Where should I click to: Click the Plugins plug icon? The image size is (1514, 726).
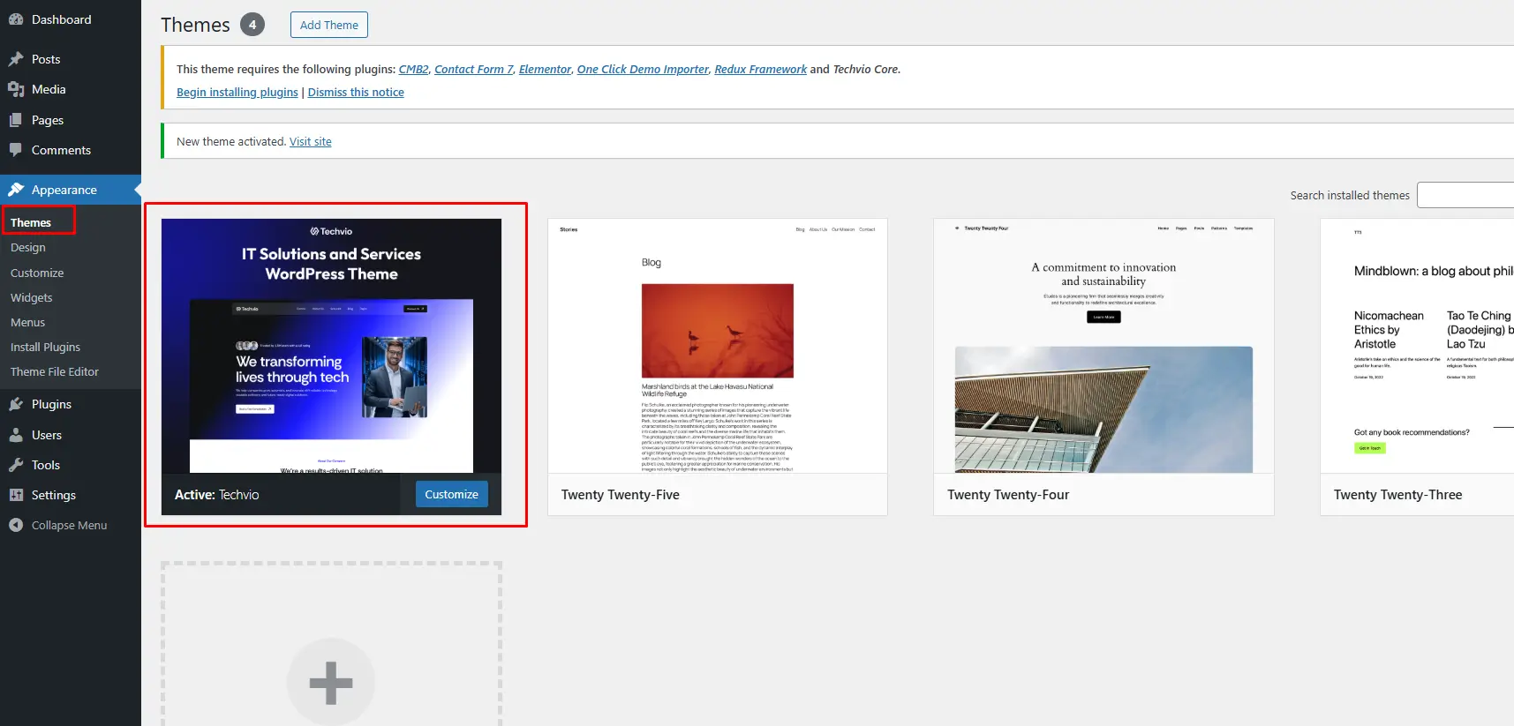click(x=16, y=404)
